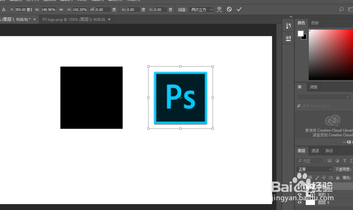353x210 pixels.
Task: Switch to the 色板 swatches tab
Action: [315, 23]
